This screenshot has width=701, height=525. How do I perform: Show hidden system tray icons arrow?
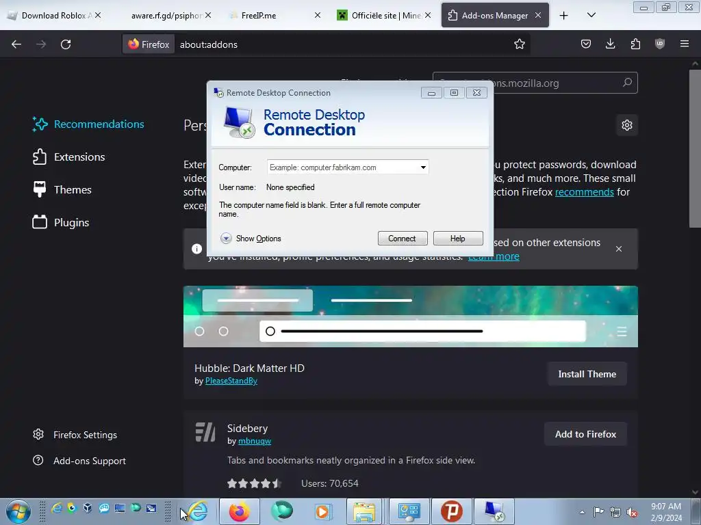[582, 512]
